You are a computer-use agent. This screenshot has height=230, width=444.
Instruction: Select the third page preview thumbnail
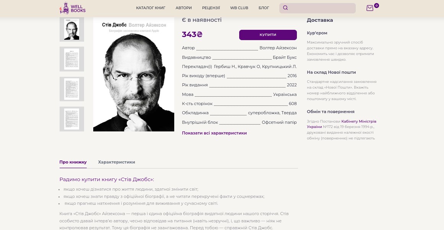(x=71, y=89)
